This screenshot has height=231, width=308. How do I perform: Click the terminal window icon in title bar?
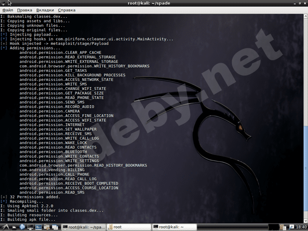point(3,3)
